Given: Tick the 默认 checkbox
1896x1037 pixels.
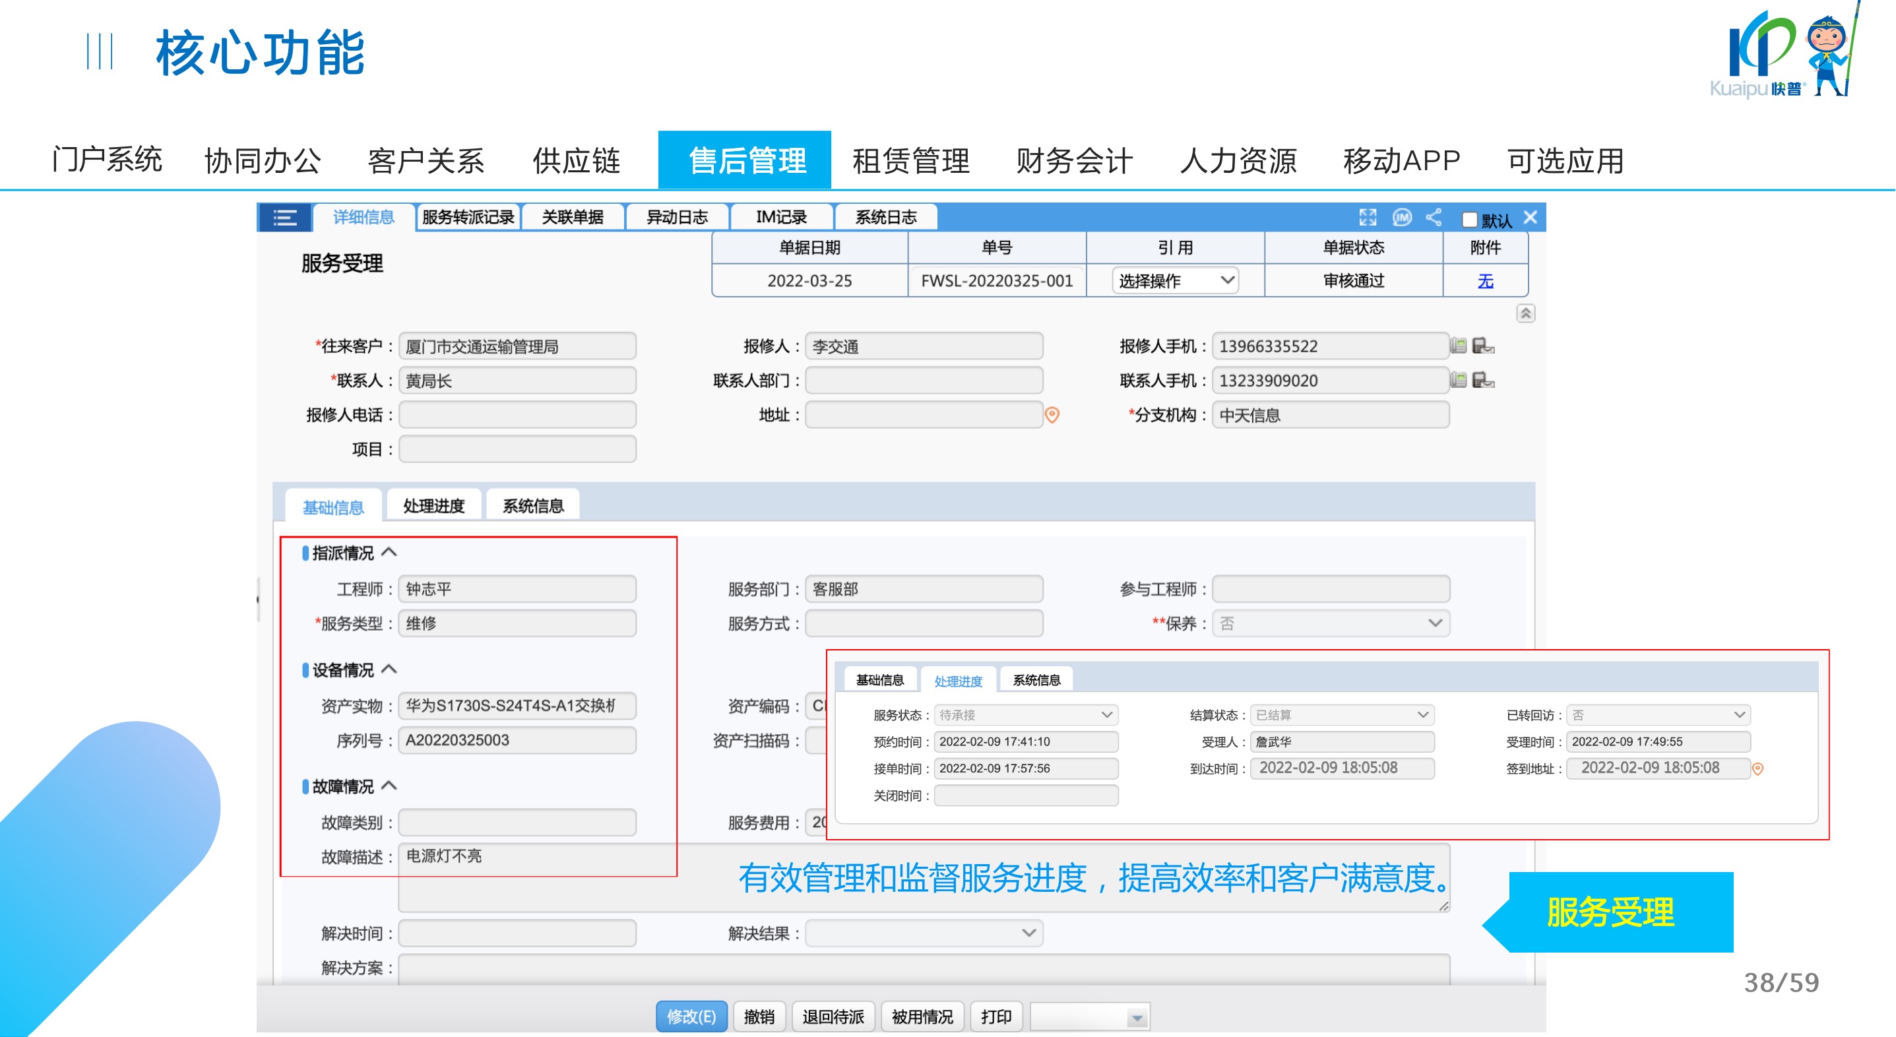Looking at the screenshot, I should (x=1470, y=219).
